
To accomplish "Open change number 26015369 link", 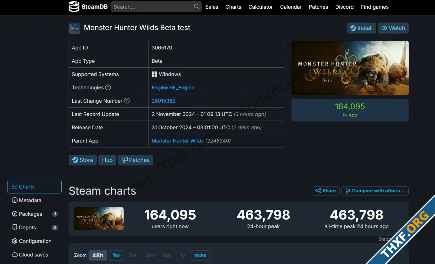I will [x=164, y=101].
